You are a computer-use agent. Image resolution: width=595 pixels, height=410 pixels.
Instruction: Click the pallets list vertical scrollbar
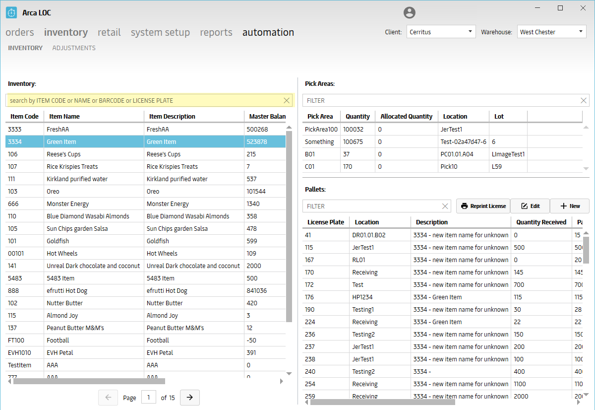pos(586,250)
